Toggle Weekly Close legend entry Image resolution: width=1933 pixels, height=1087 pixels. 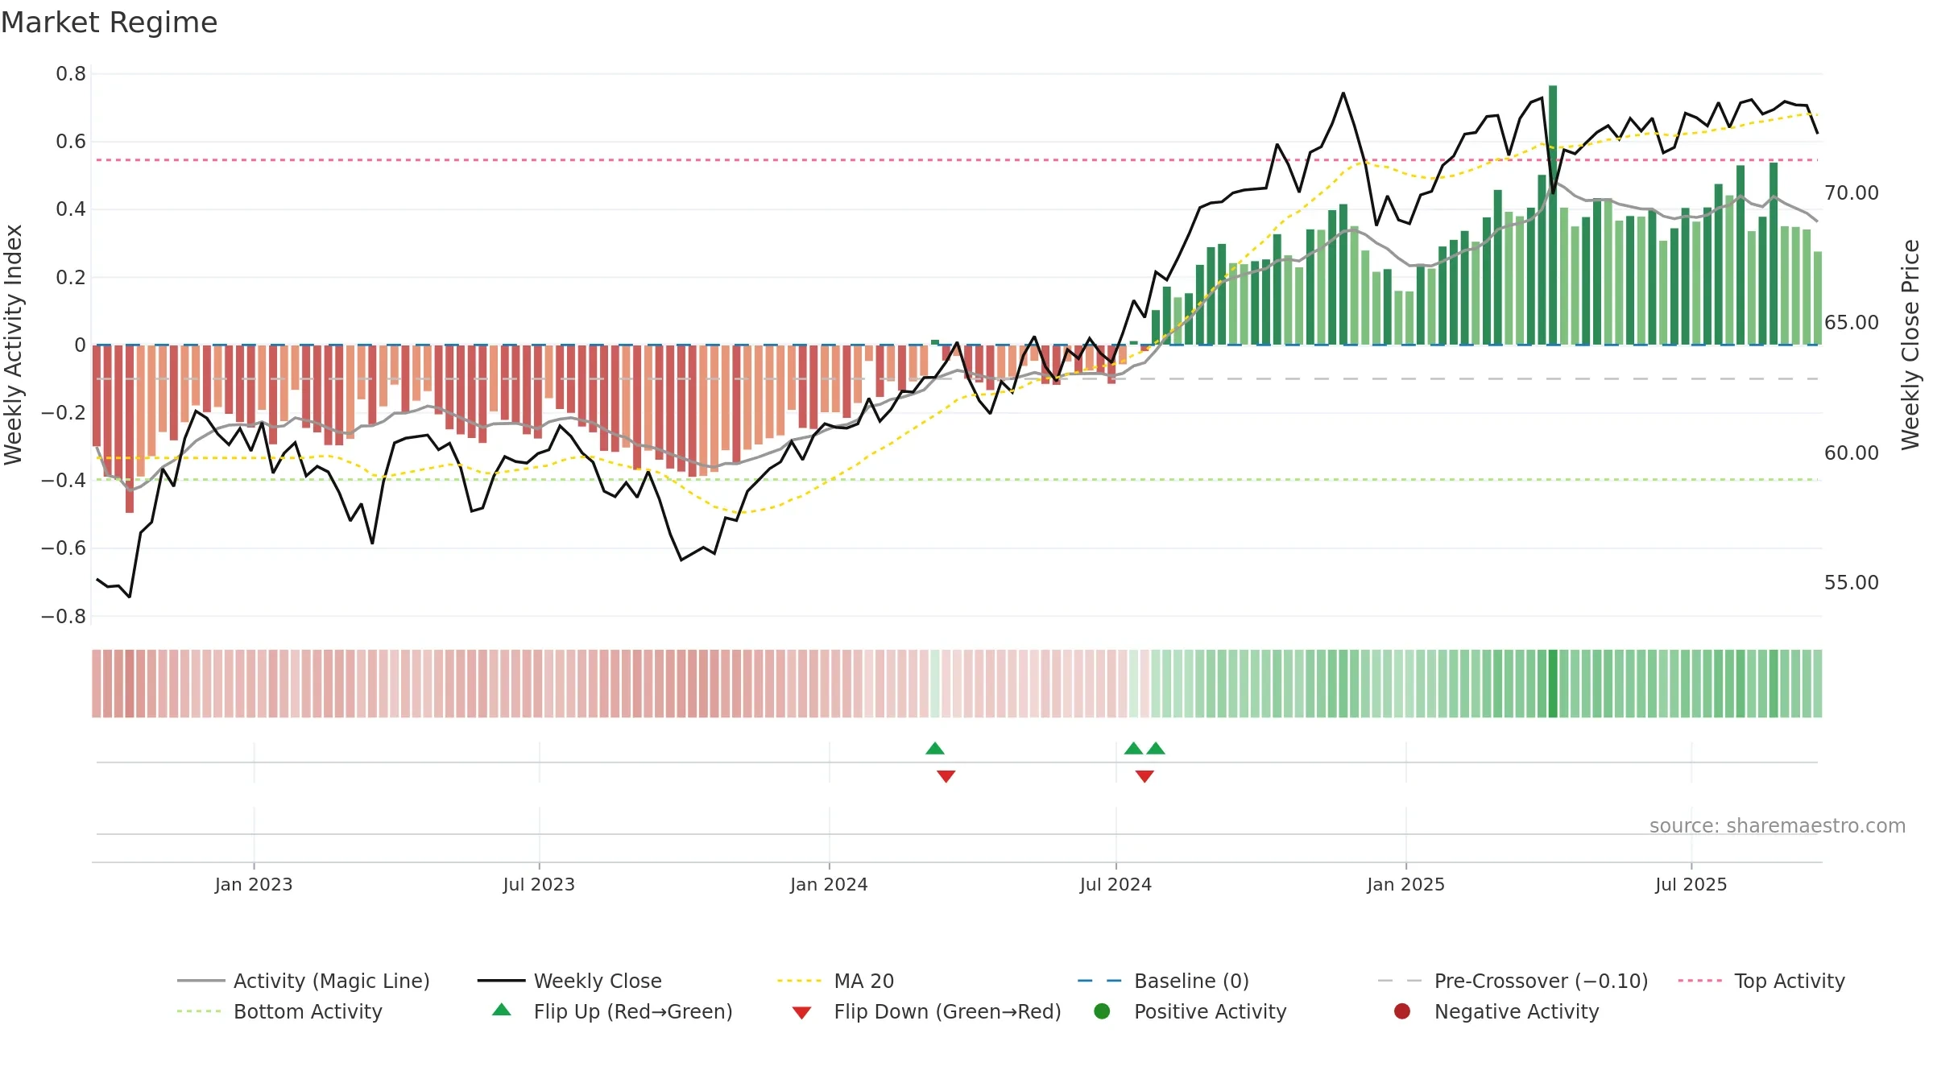[x=569, y=981]
